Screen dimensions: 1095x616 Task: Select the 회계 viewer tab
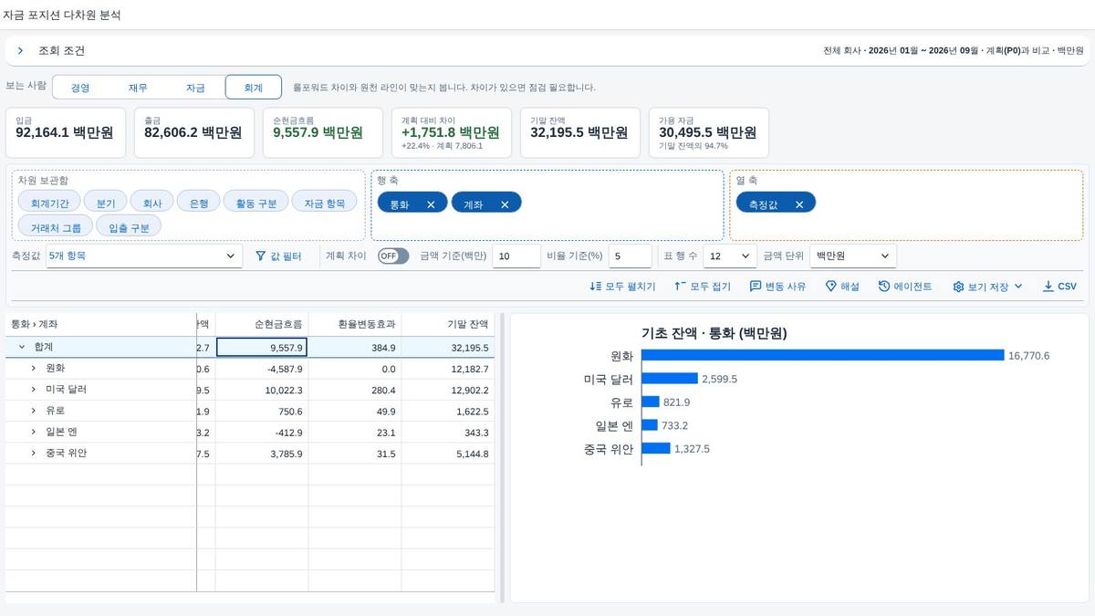[x=253, y=88]
